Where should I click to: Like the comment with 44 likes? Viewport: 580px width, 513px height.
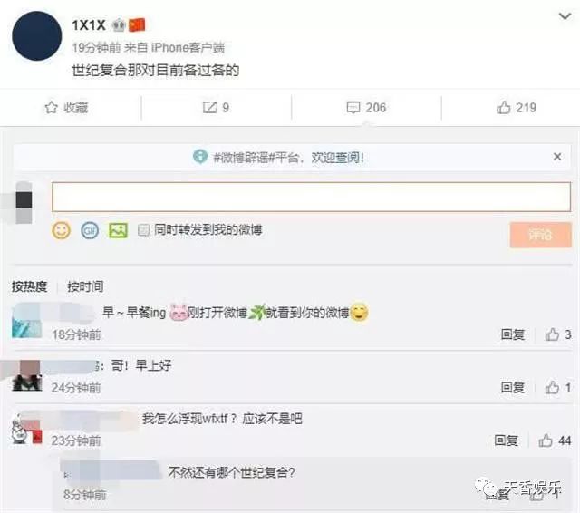[x=555, y=440]
